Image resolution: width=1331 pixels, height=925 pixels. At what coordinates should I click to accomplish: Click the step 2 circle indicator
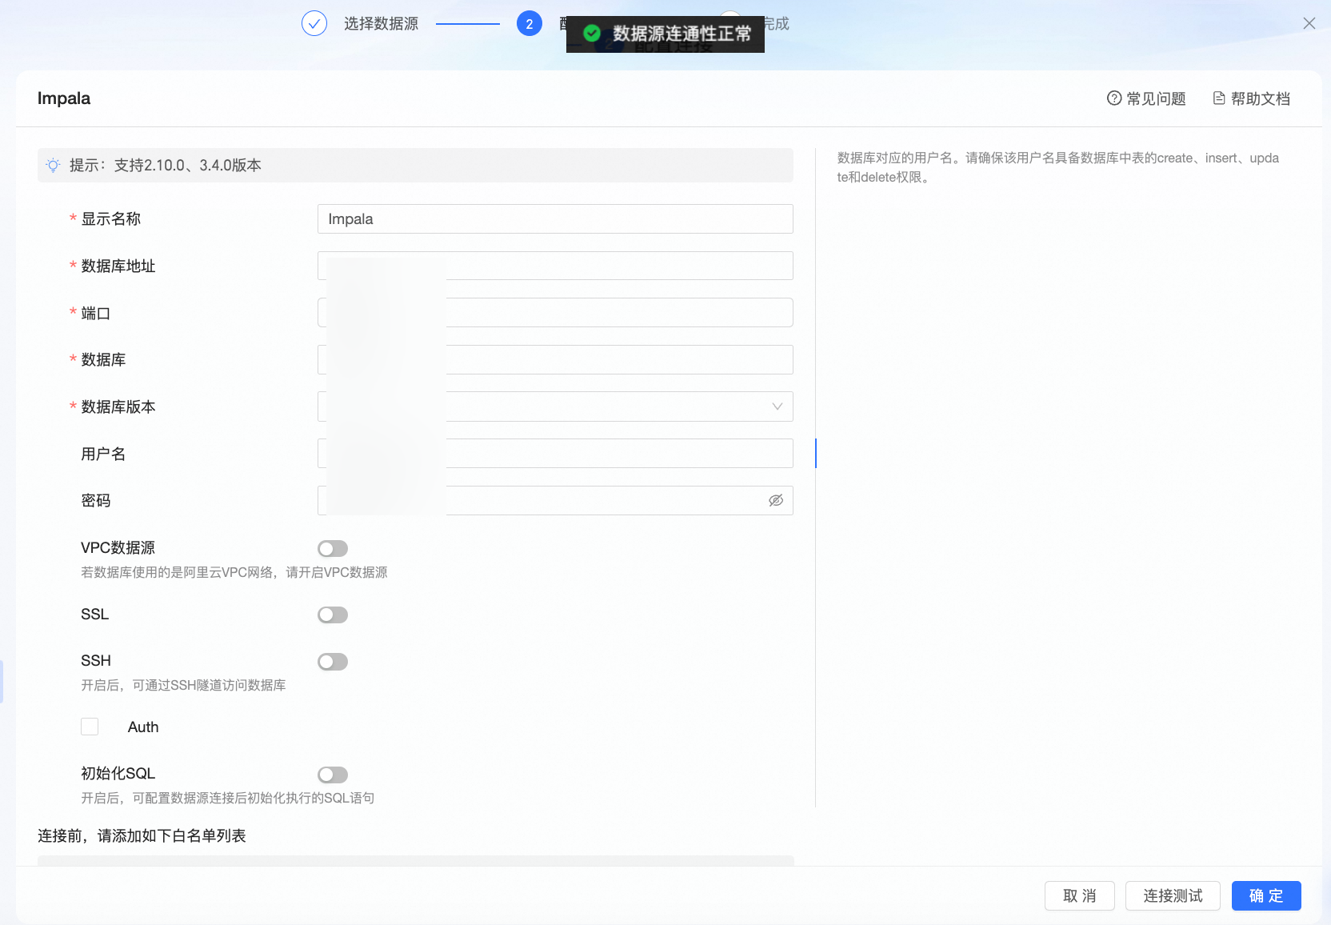pyautogui.click(x=530, y=24)
